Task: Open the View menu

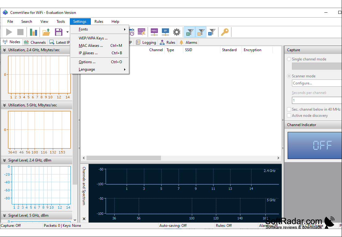Action: coord(44,22)
